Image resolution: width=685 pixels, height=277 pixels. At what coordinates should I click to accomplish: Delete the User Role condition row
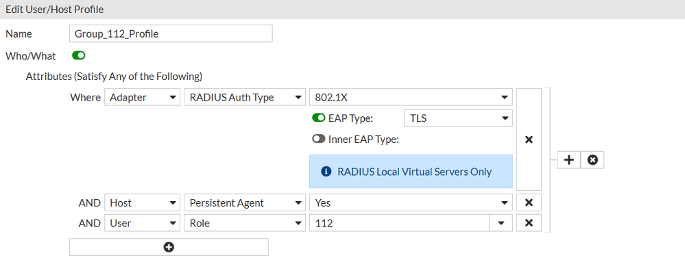point(528,223)
